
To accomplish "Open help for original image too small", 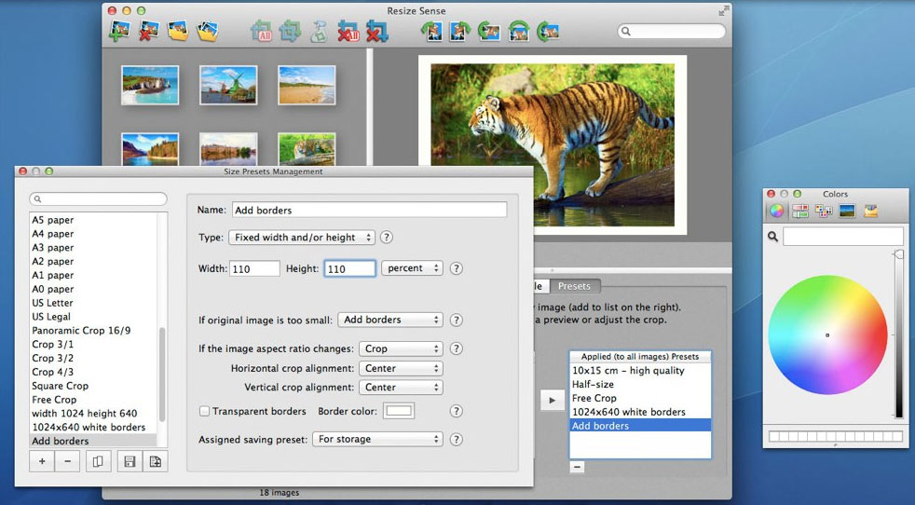I will pos(457,320).
